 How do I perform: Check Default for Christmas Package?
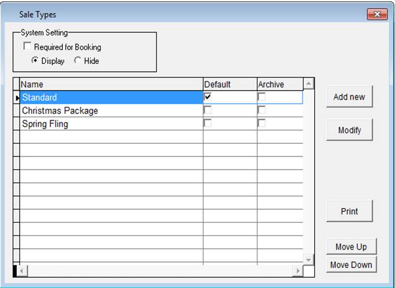(208, 110)
